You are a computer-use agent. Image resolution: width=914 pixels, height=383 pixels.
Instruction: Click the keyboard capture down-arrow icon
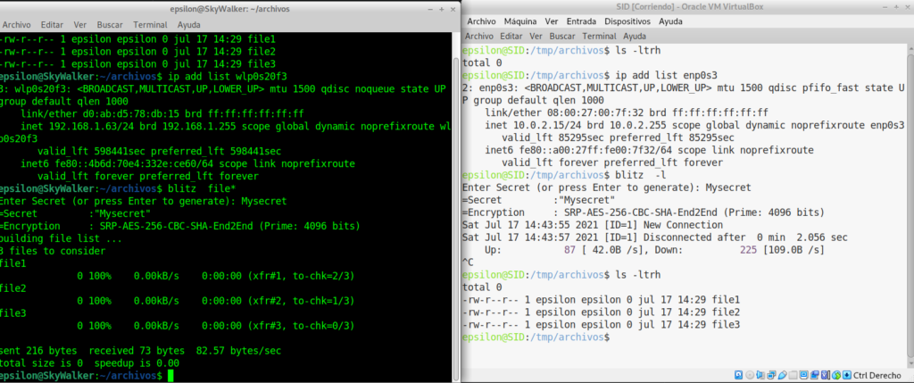847,375
